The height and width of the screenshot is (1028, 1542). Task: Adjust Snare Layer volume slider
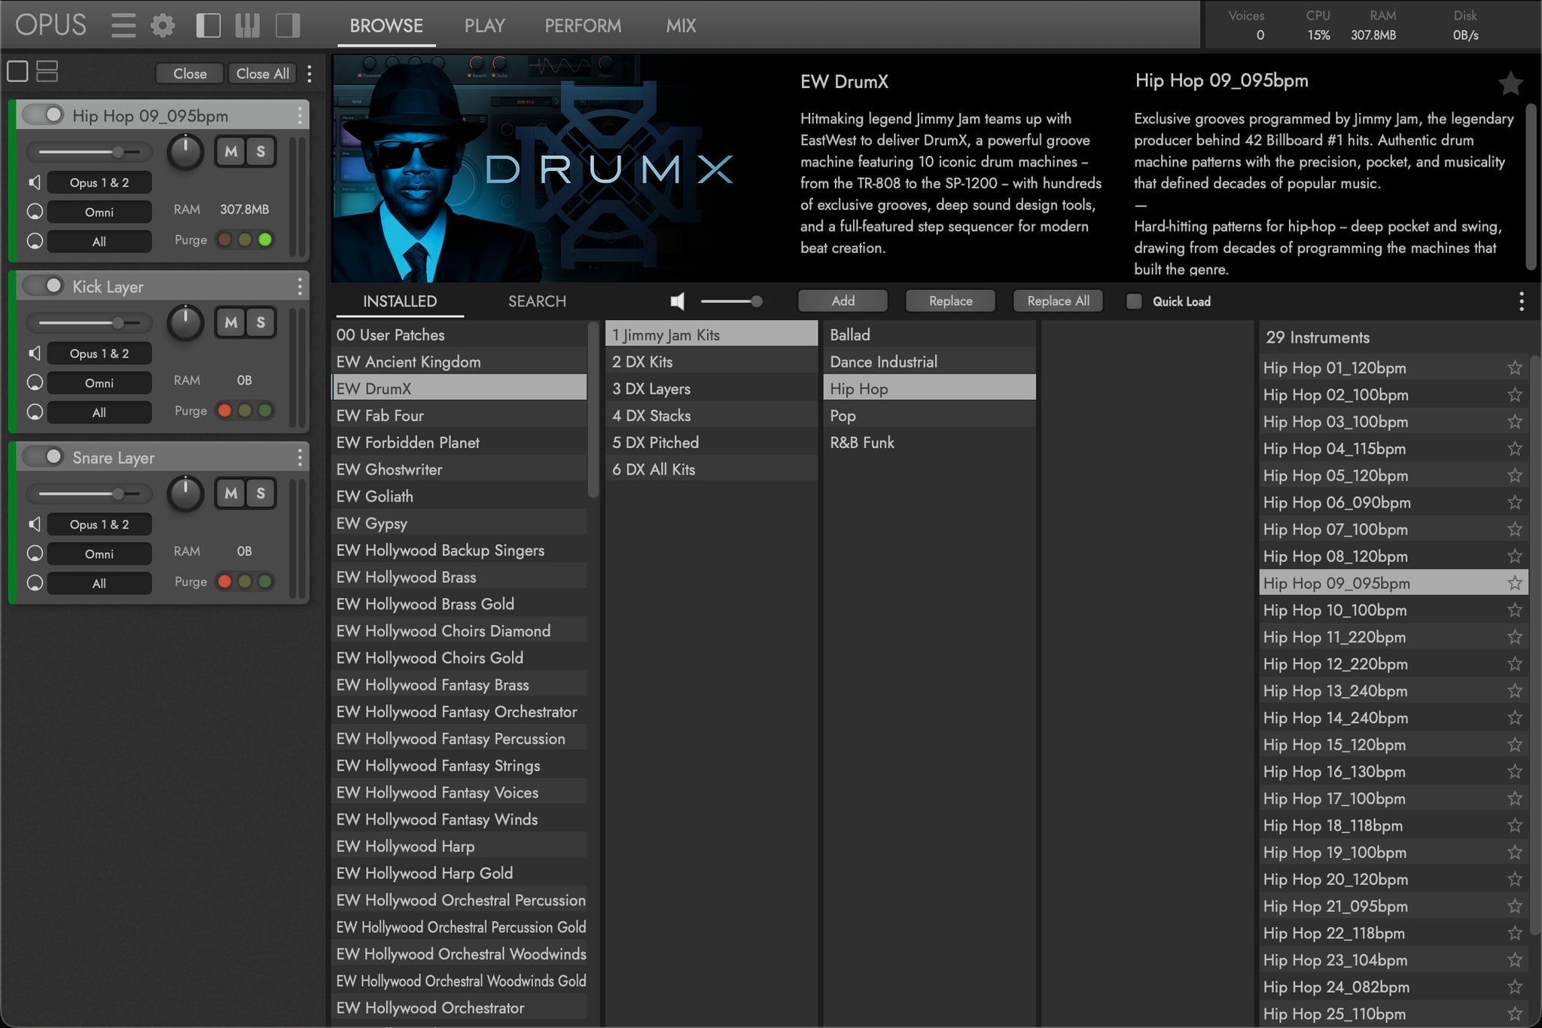(89, 494)
